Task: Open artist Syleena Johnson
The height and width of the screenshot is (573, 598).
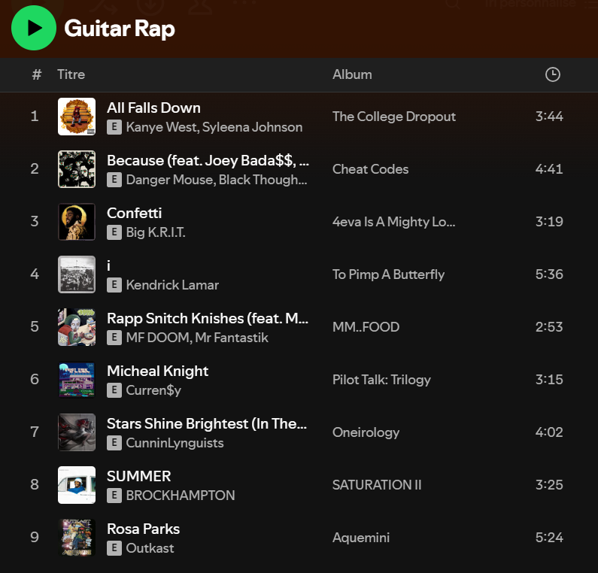Action: click(252, 127)
